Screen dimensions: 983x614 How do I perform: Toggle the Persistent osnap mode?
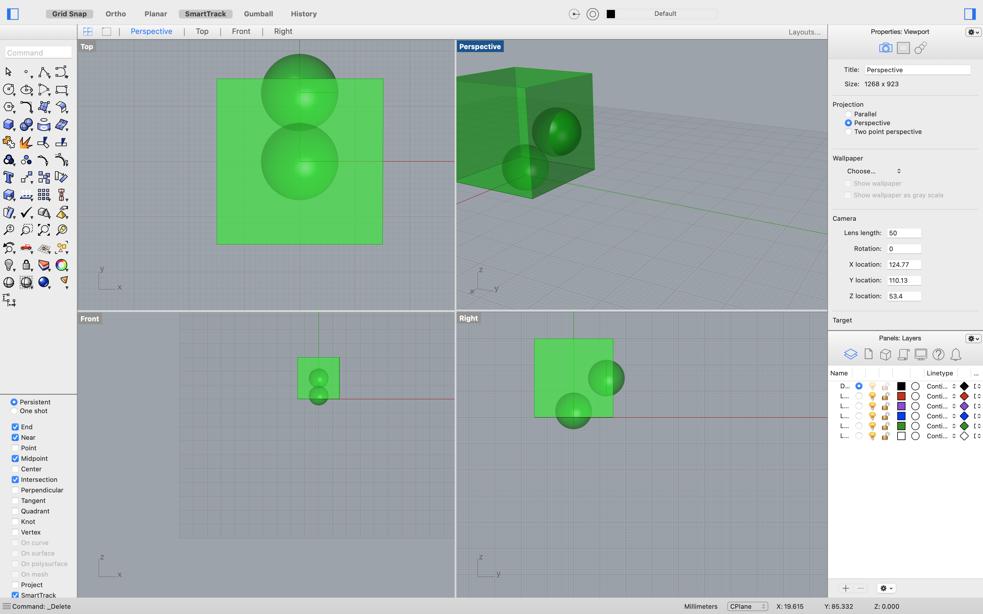(x=14, y=402)
